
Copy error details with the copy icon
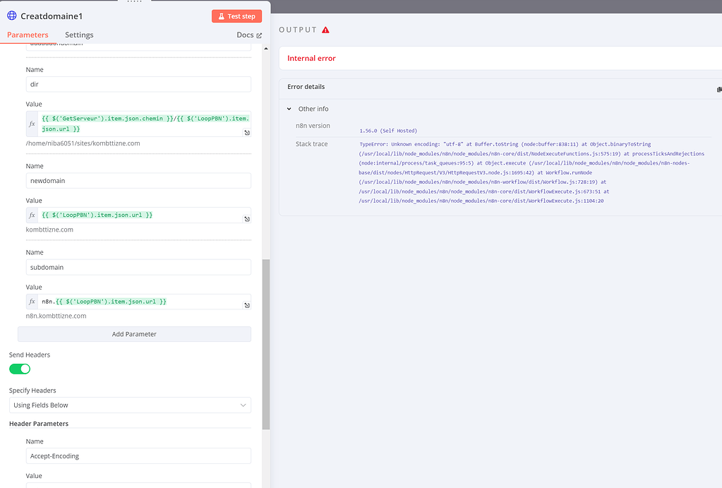[x=718, y=90]
